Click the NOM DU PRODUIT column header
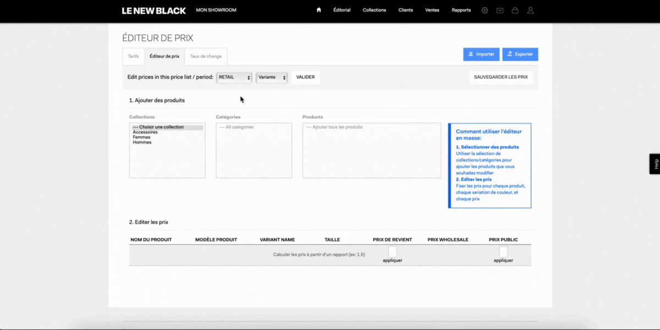 151,240
